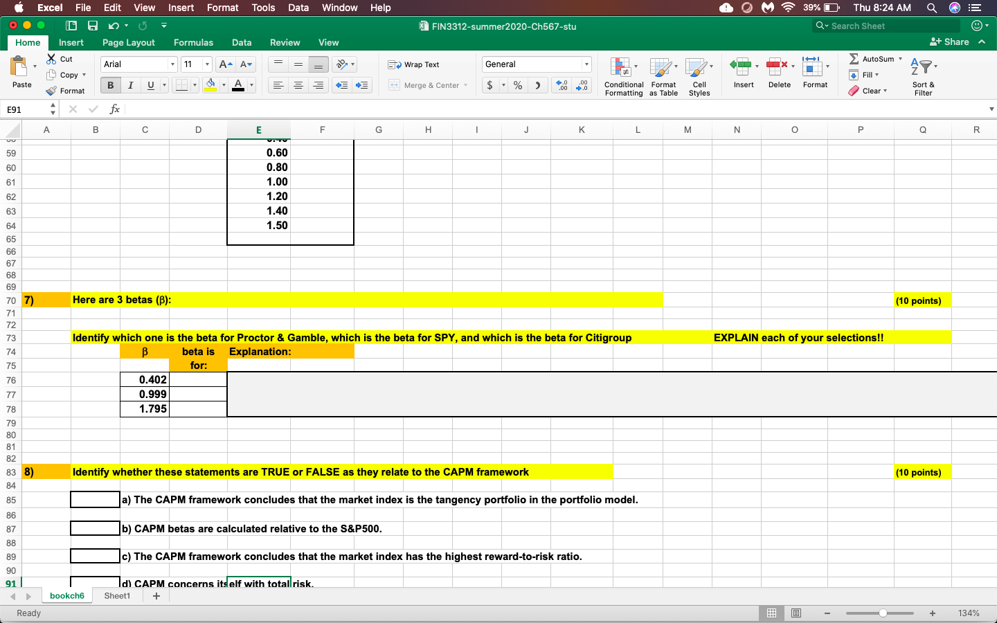
Task: Toggle Bold formatting
Action: click(110, 85)
